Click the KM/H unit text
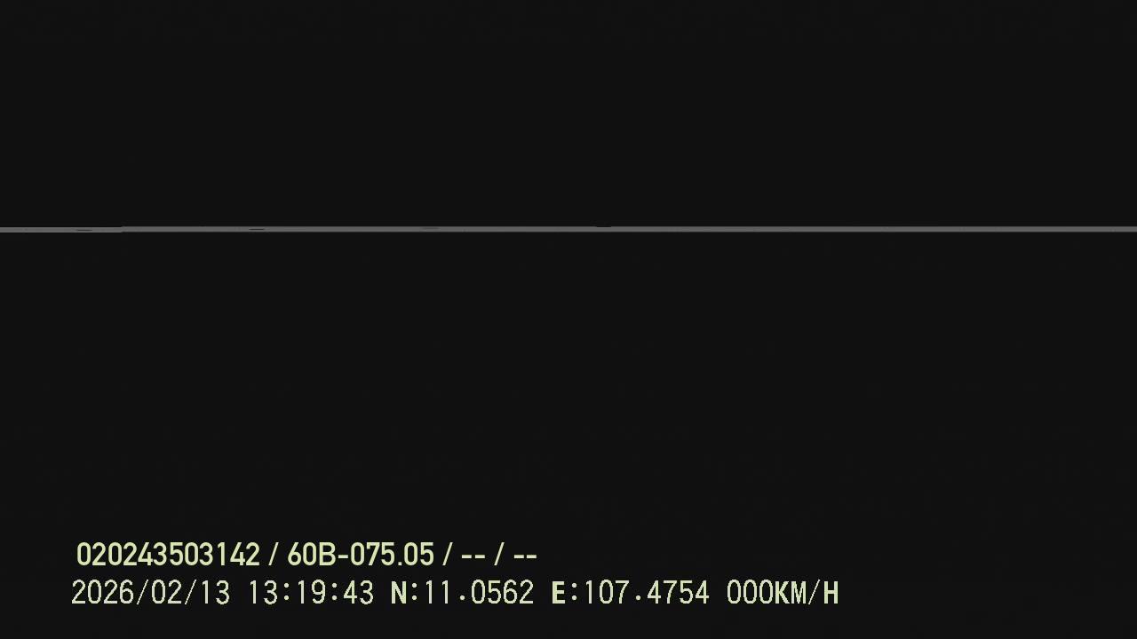The image size is (1137, 639). [x=807, y=593]
